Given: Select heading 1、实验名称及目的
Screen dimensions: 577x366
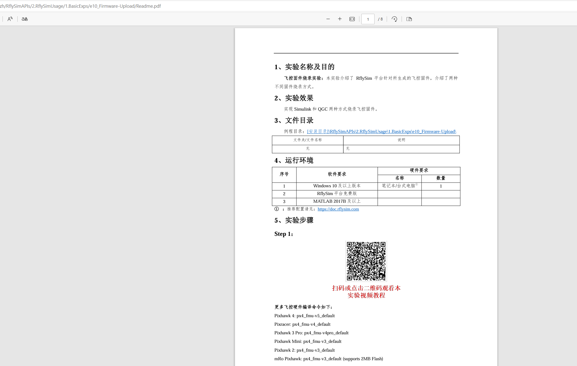Looking at the screenshot, I should coord(304,67).
